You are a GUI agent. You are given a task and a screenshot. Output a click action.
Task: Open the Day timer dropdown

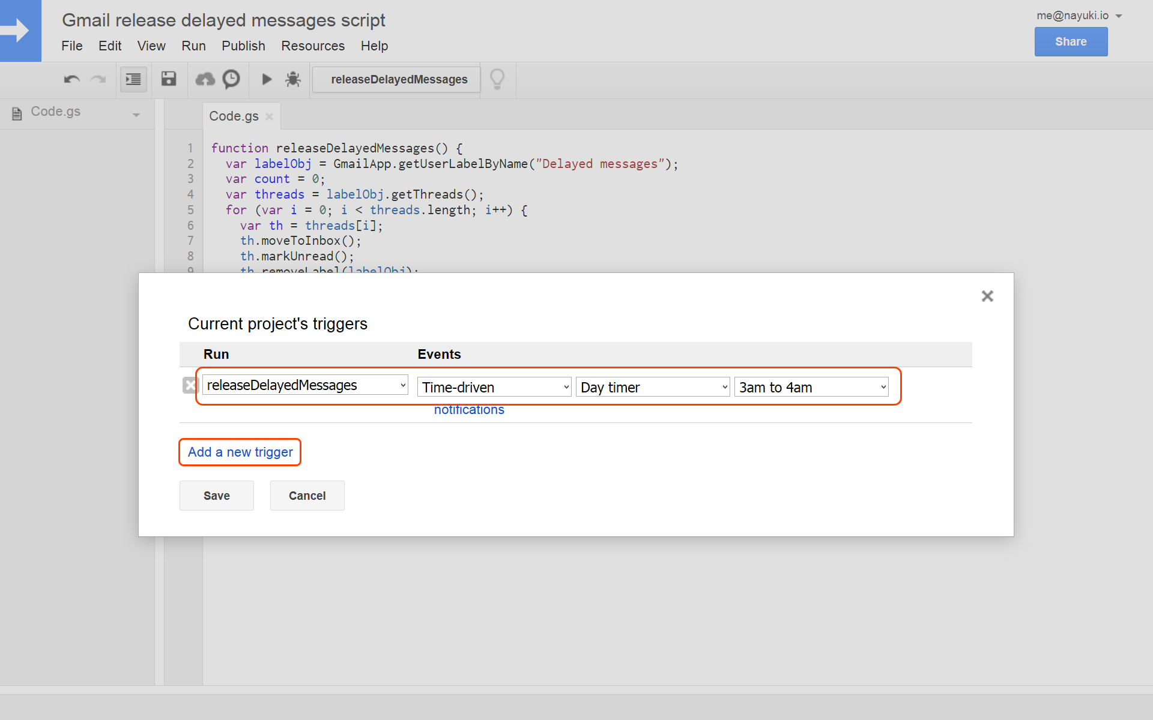pos(653,387)
